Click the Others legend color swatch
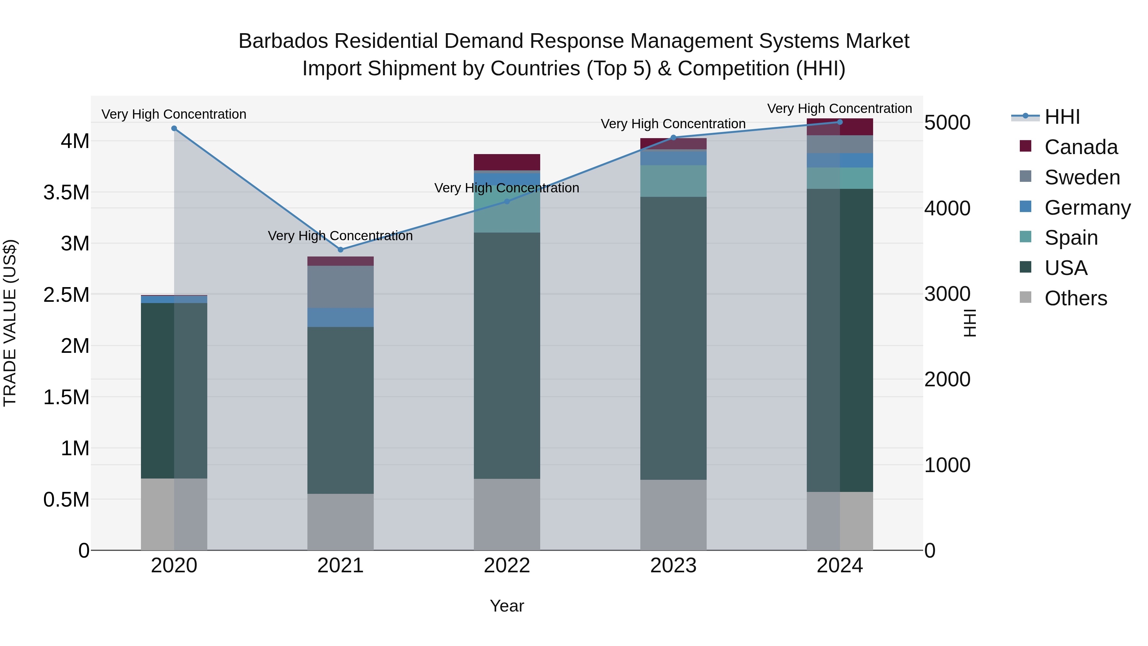This screenshot has width=1148, height=646. pyautogui.click(x=1026, y=297)
